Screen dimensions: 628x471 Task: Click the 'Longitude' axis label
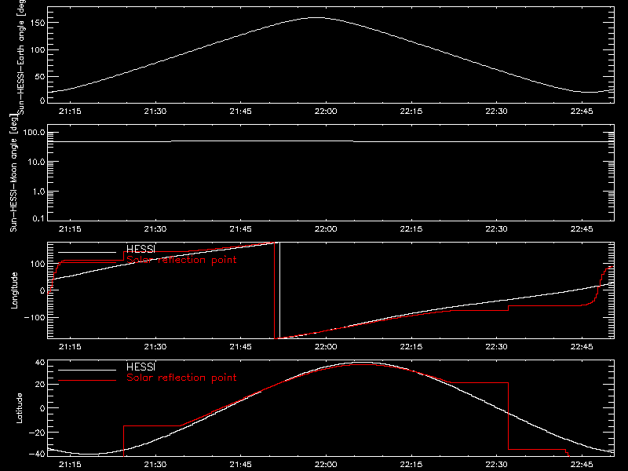coord(14,290)
